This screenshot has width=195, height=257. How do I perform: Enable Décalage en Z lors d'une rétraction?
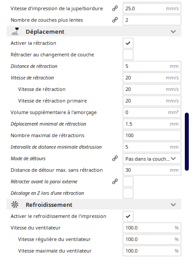[x=128, y=193]
